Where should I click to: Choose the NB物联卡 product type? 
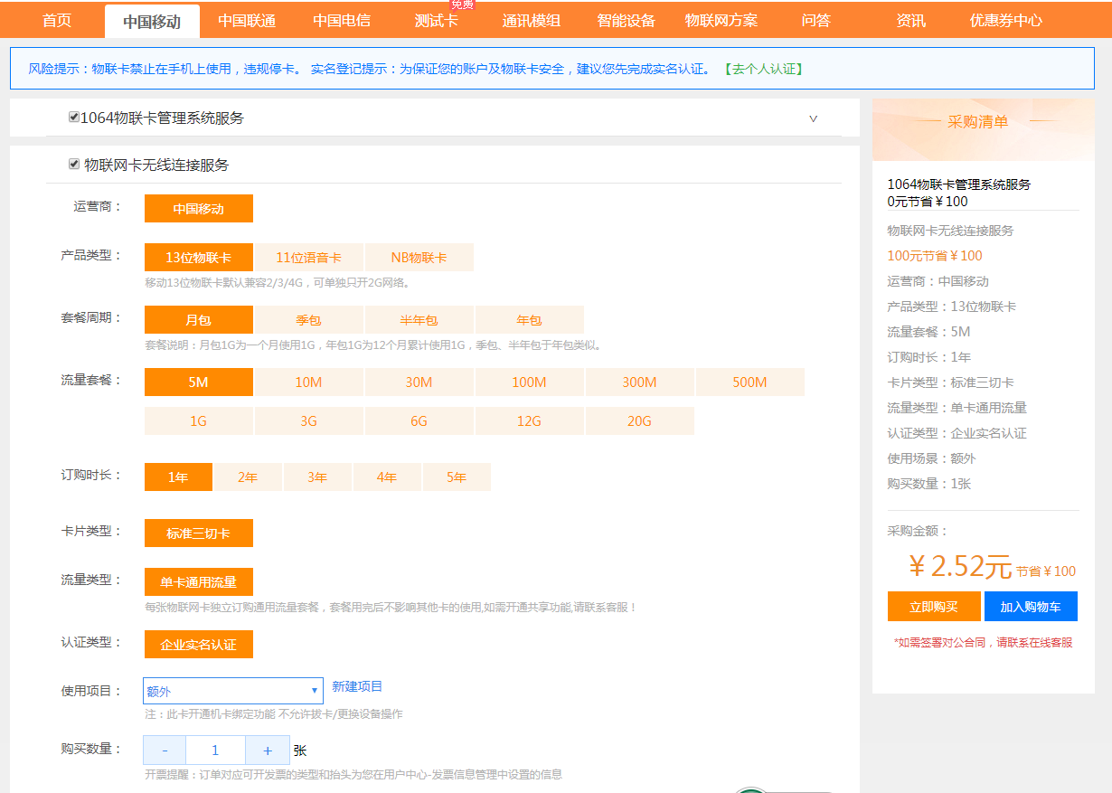click(x=419, y=258)
